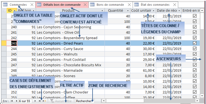Toggle inventory checkbox in Marmalade row

pos(194,70)
